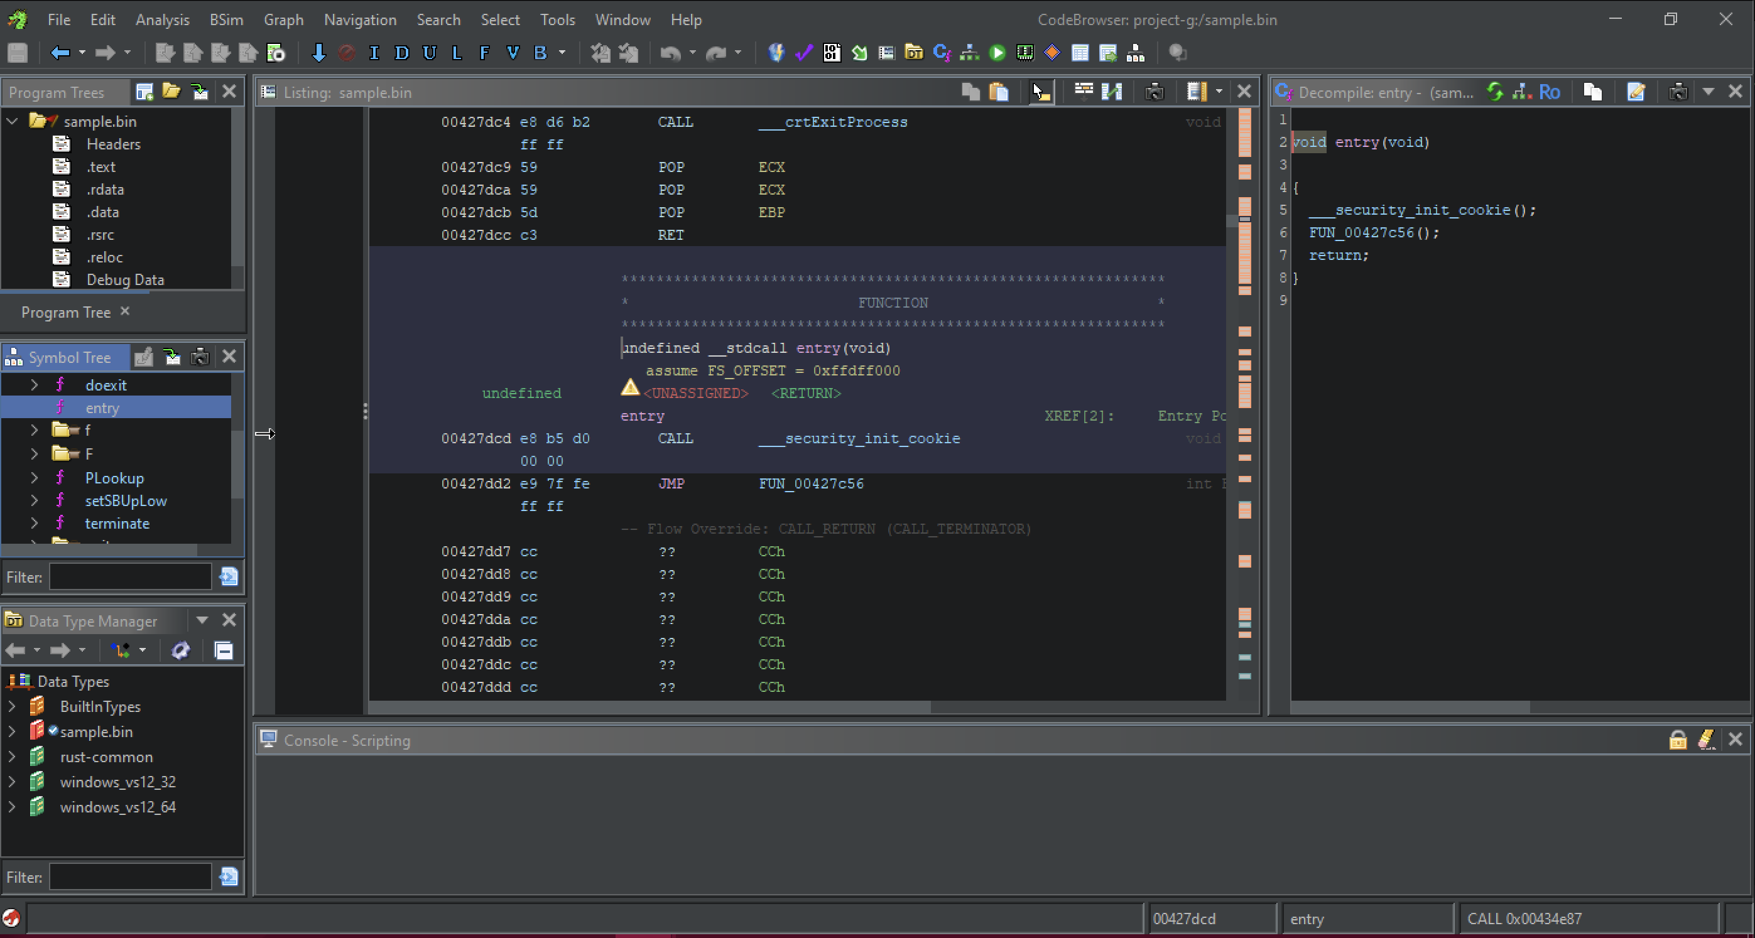Click the Listing paste icon
1755x938 pixels.
coord(999,91)
